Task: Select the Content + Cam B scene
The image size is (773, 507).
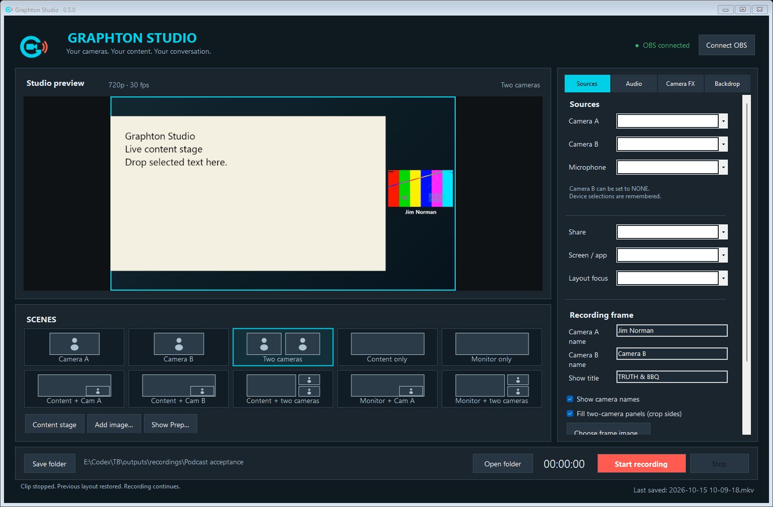Action: (179, 389)
